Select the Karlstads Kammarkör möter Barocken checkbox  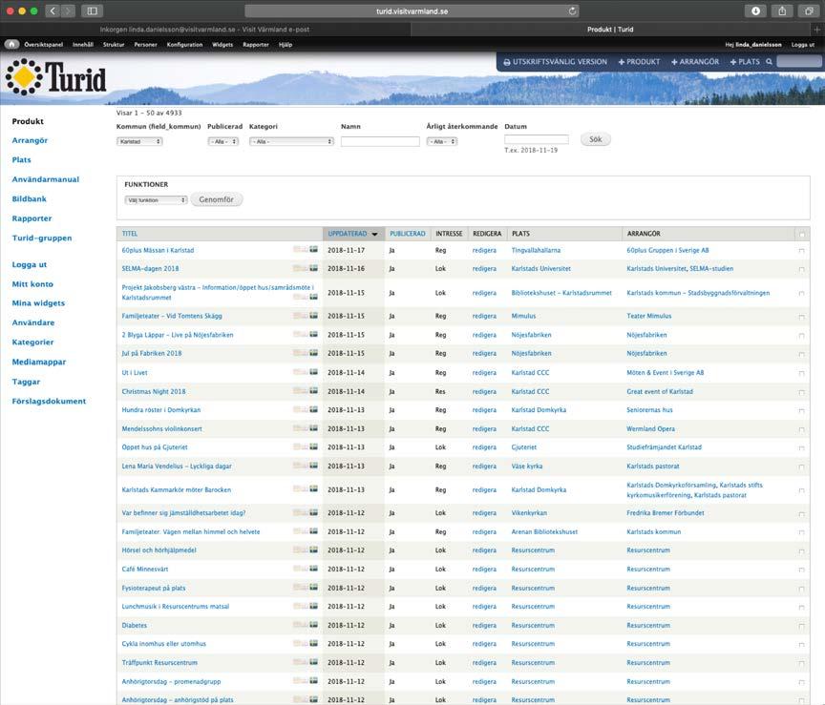[x=801, y=490]
